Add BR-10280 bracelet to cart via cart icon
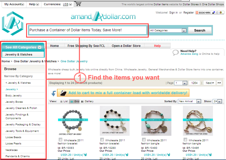The width and height of the screenshot is (226, 160). pyautogui.click(x=127, y=155)
